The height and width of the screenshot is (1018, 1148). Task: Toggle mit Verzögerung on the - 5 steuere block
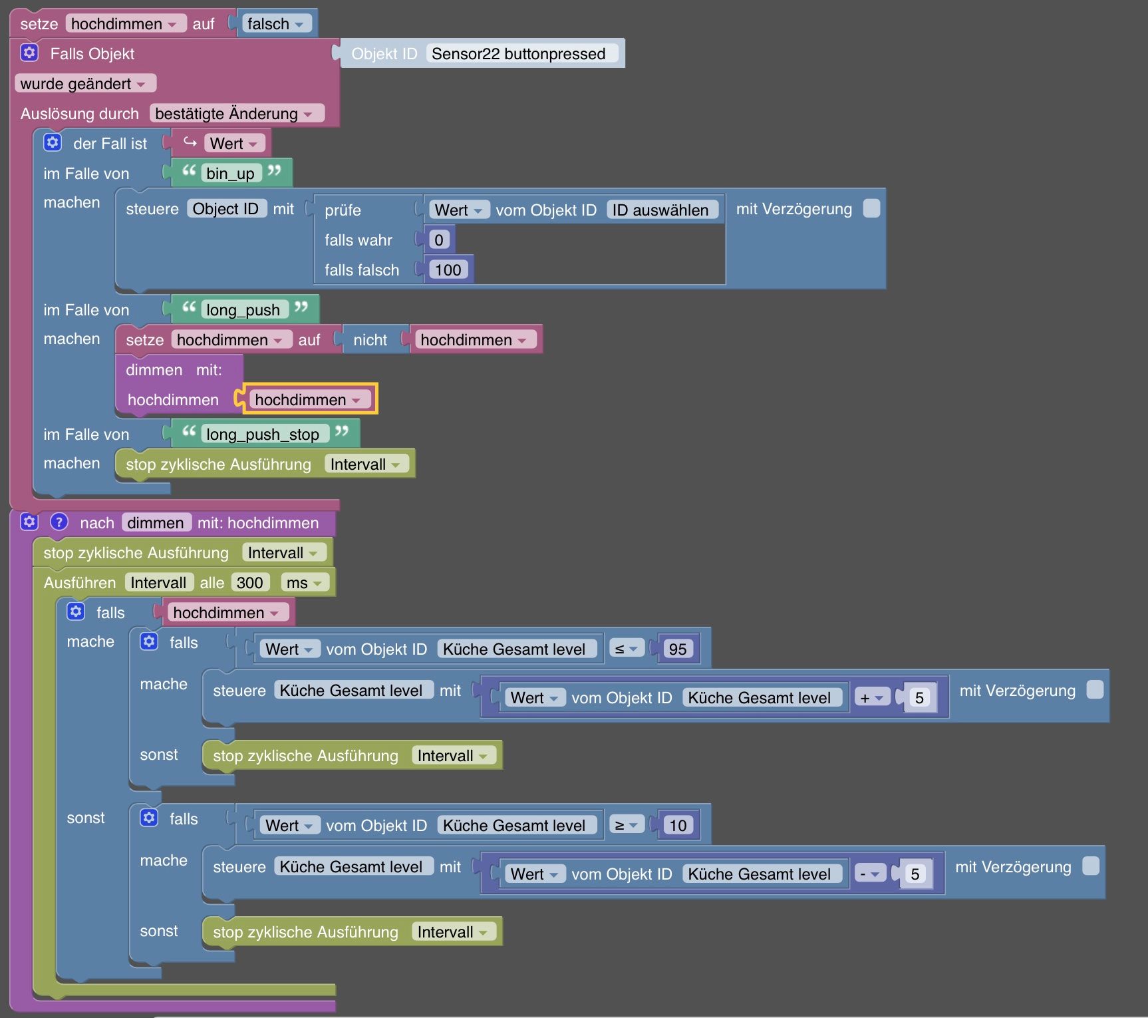(1091, 866)
